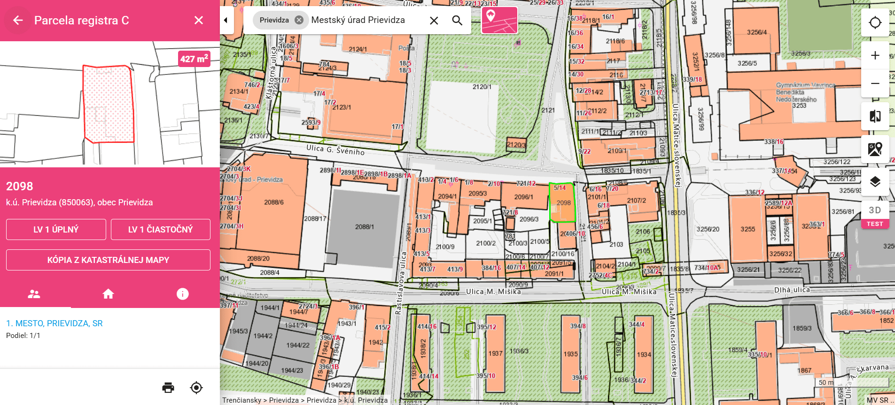
Task: Open owner MESTO, PRIEVIDZA, SR link
Action: click(54, 323)
